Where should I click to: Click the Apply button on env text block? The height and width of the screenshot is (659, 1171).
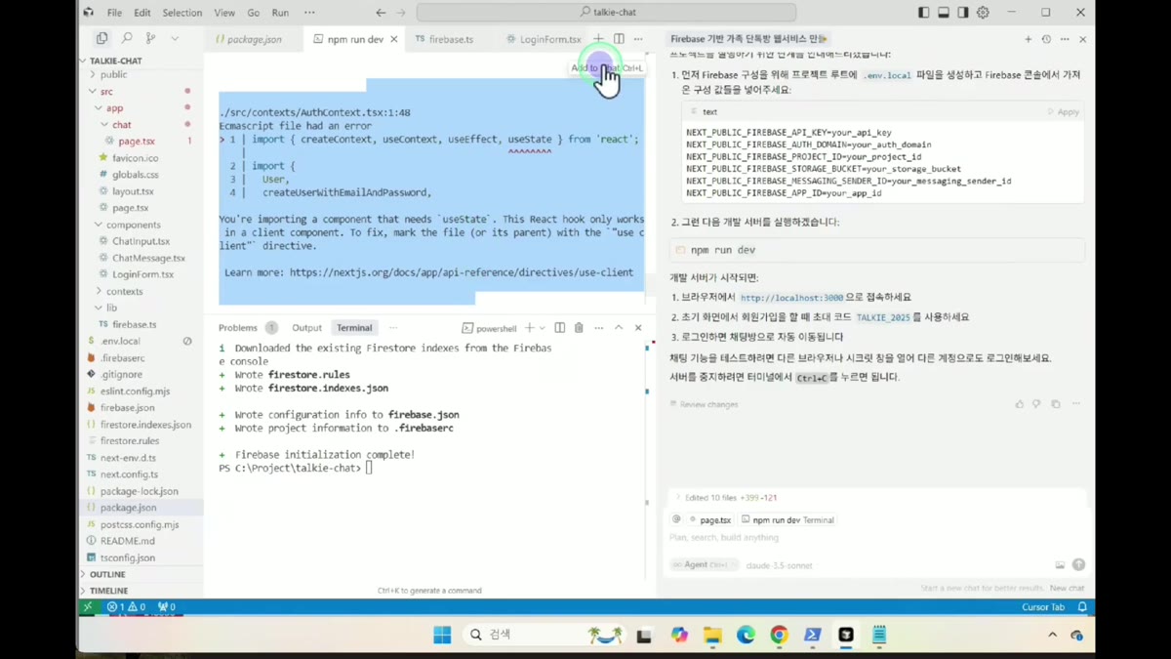click(1064, 112)
